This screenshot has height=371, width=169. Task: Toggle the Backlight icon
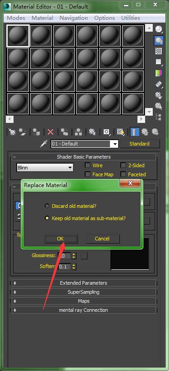click(159, 40)
